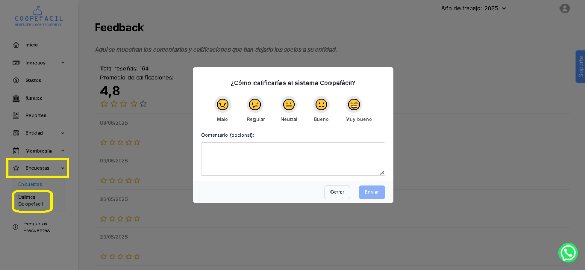The height and width of the screenshot is (270, 585).
Task: Click the Cerrar button
Action: (x=337, y=192)
